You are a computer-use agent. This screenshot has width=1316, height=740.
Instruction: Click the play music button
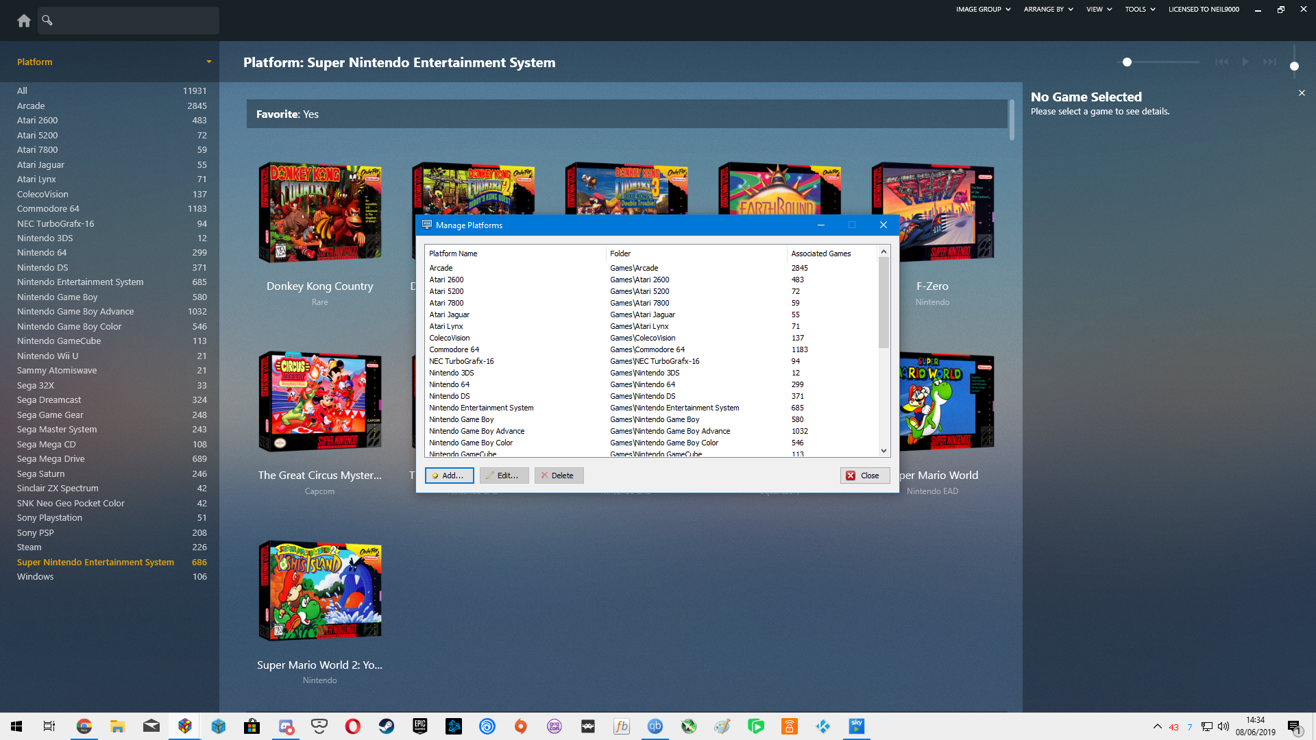pos(1245,62)
